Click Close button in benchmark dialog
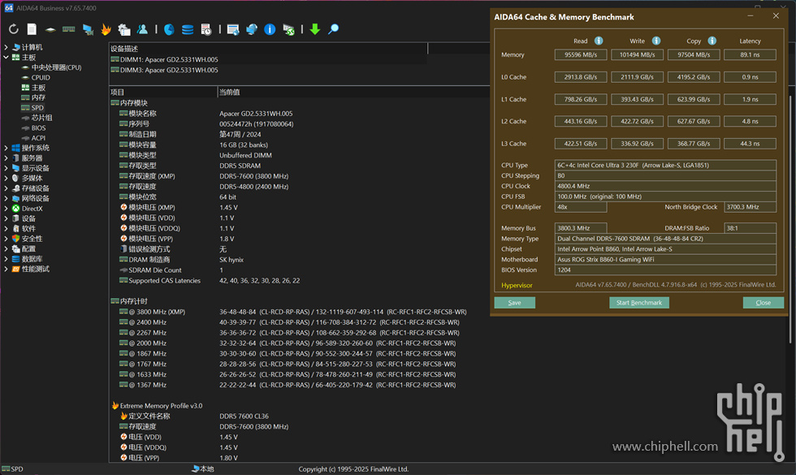This screenshot has height=475, width=796. click(763, 302)
